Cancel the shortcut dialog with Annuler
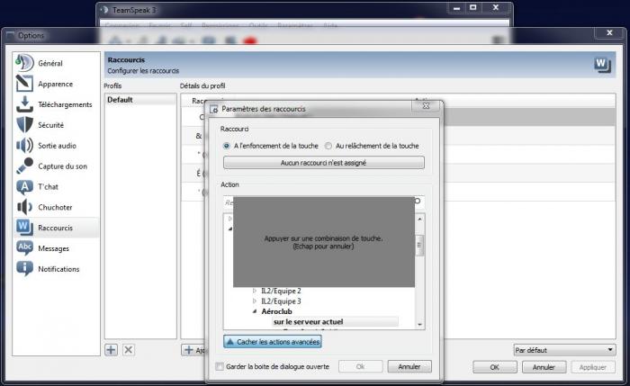The width and height of the screenshot is (630, 386). pyautogui.click(x=409, y=366)
